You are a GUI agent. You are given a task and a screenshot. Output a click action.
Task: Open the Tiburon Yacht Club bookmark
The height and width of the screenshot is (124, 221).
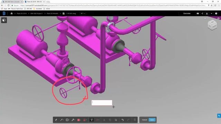(16, 9)
